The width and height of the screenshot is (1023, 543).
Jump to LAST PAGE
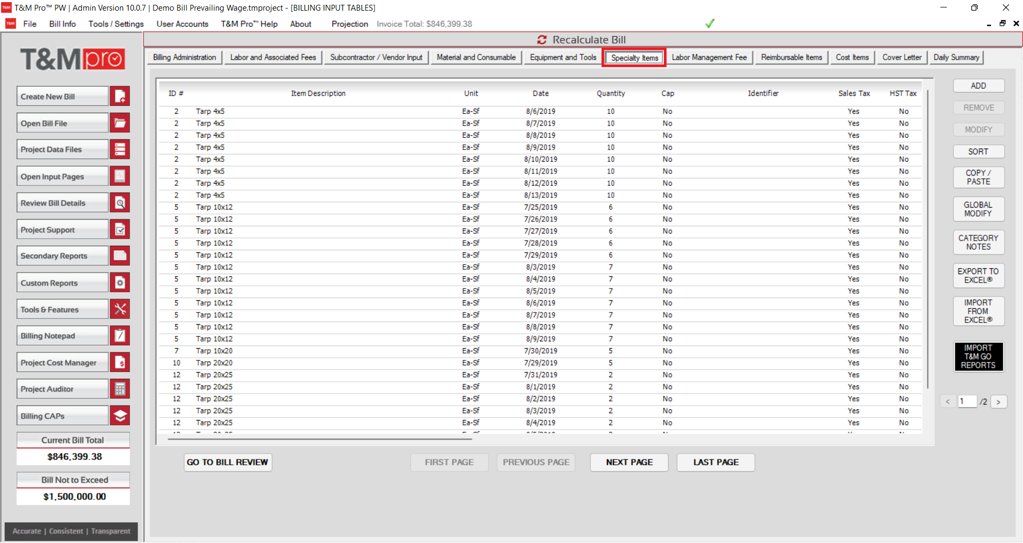click(x=716, y=462)
